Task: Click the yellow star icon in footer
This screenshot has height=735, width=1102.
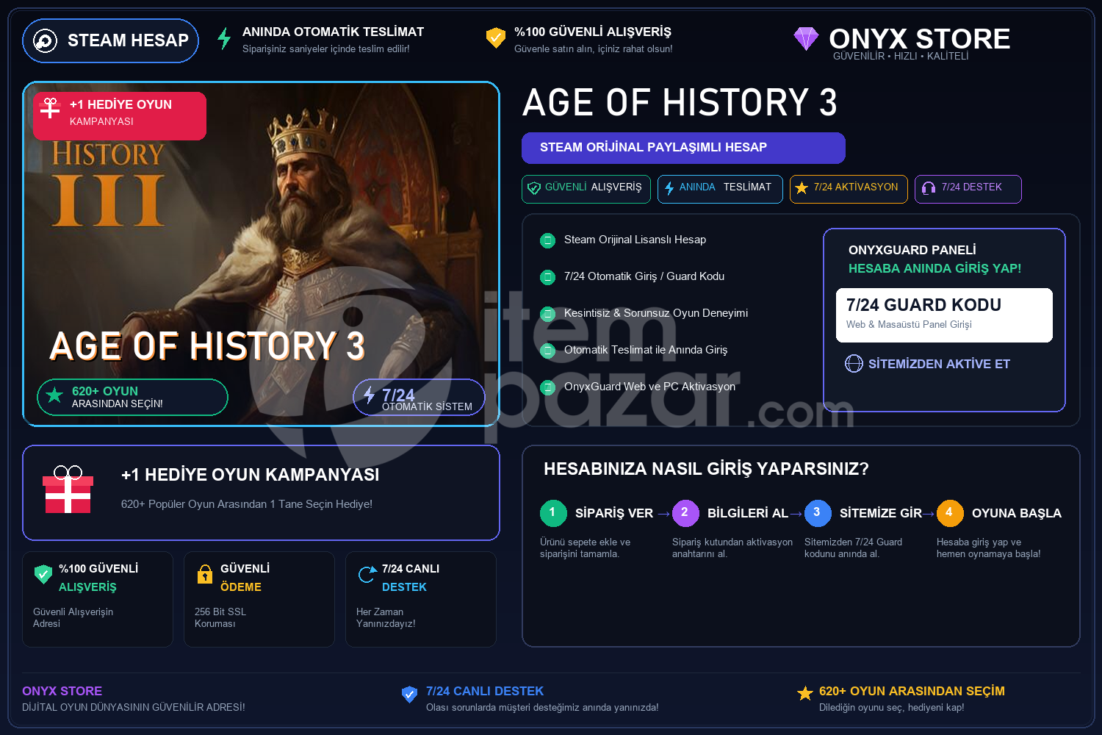Action: (x=805, y=693)
